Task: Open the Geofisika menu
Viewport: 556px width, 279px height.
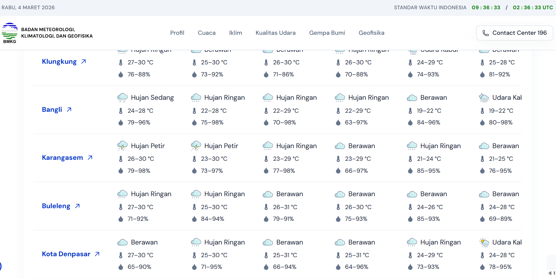Action: click(x=371, y=33)
